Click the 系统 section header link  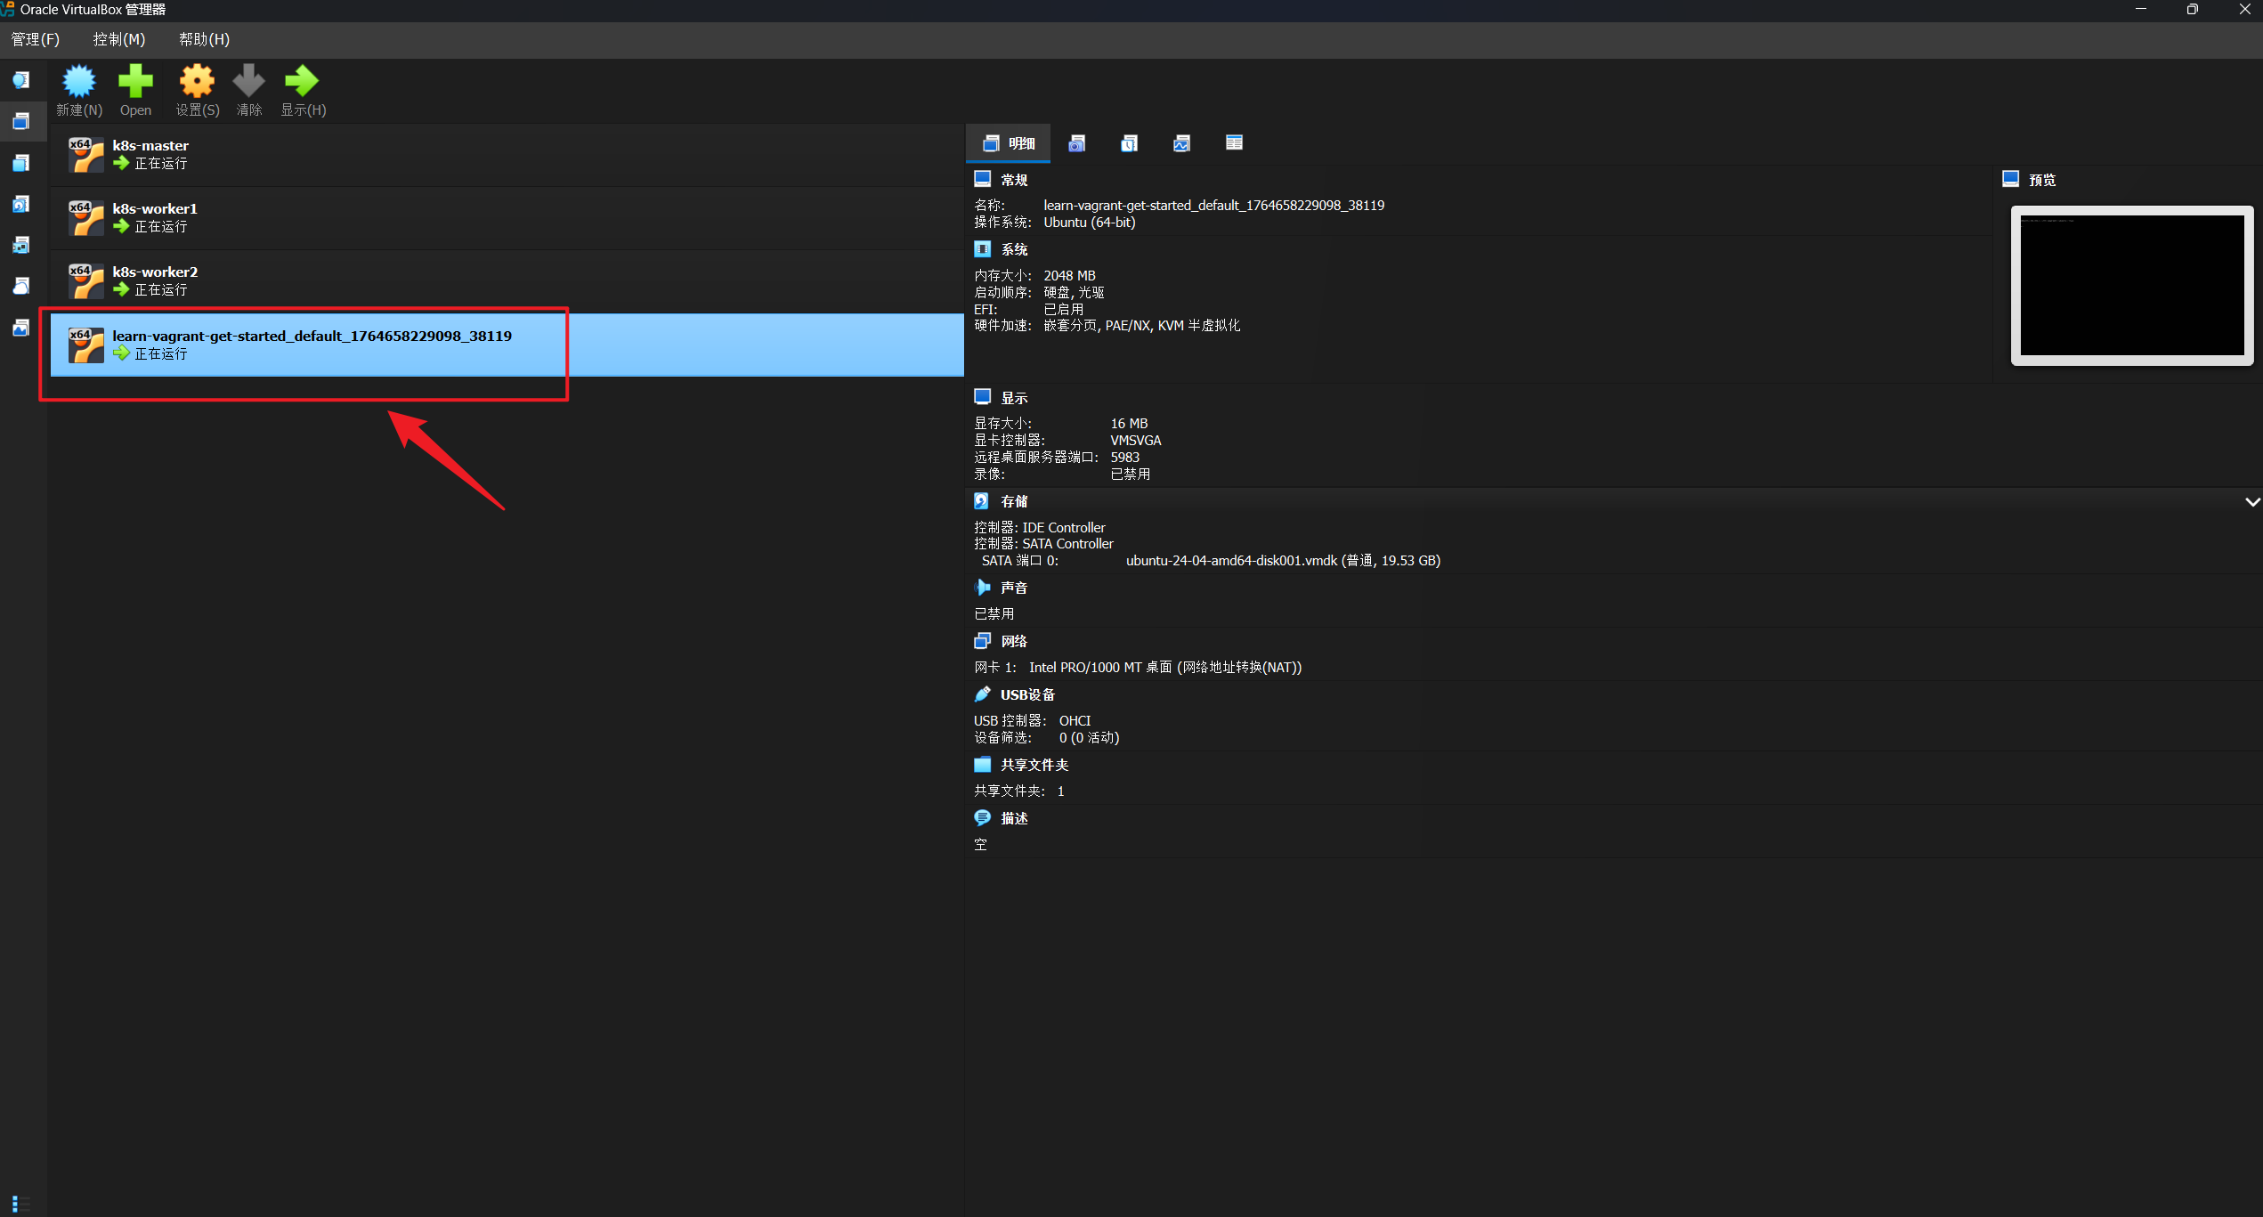click(x=1013, y=249)
